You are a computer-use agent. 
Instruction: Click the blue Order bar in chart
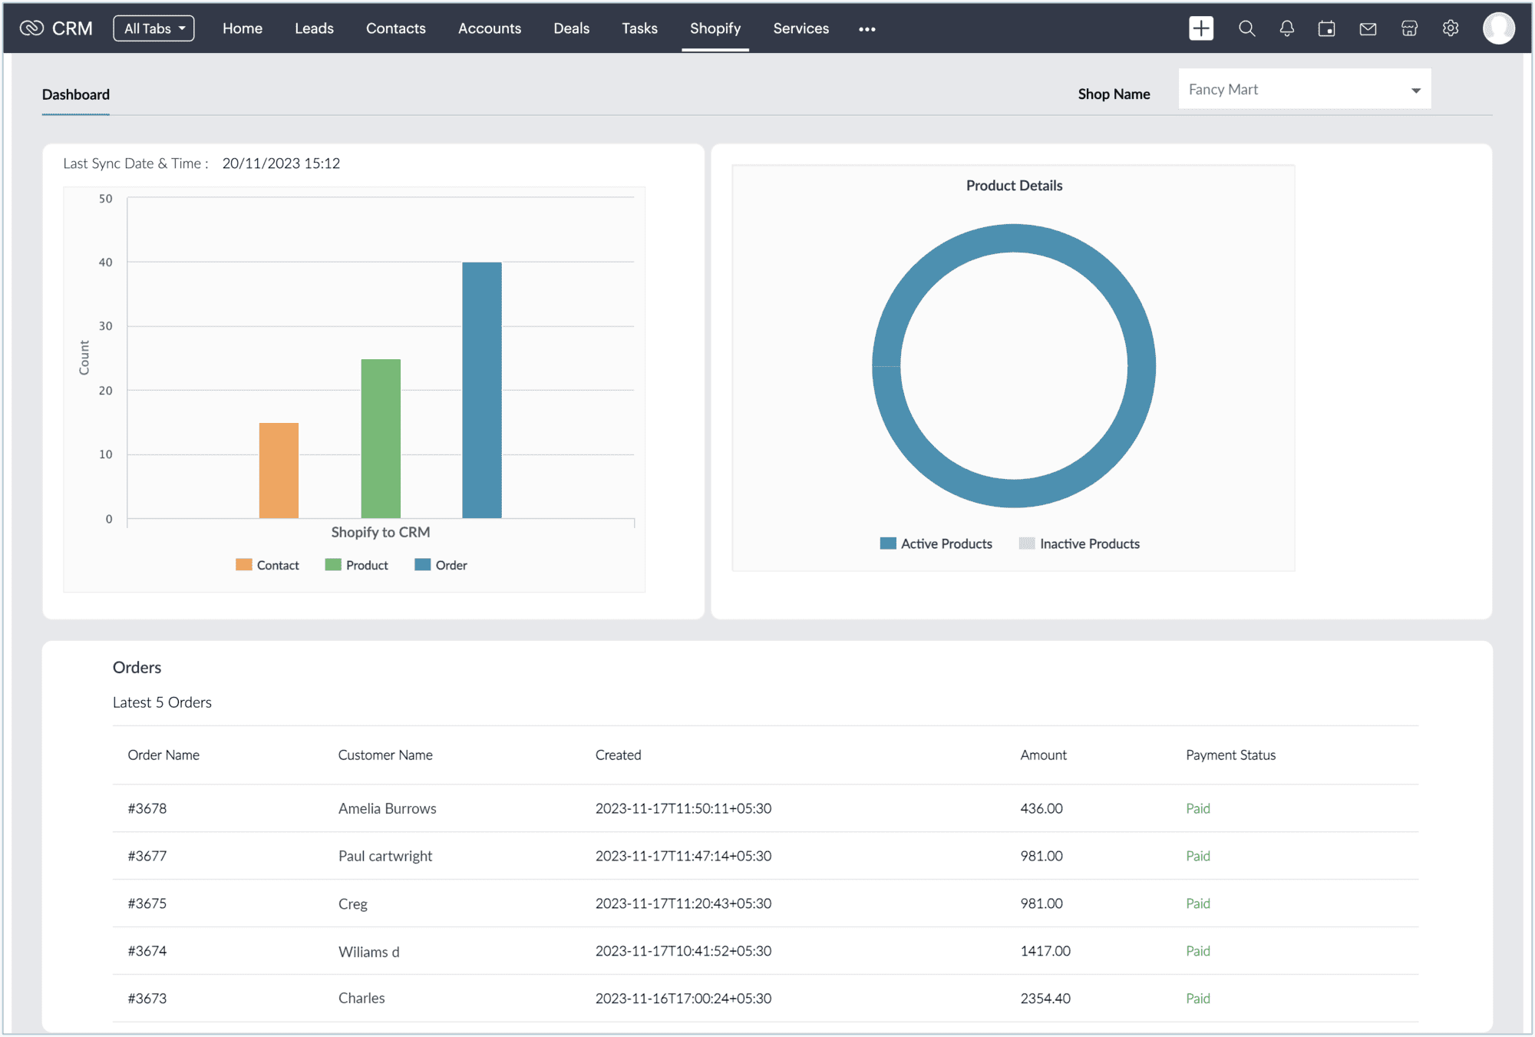[482, 390]
